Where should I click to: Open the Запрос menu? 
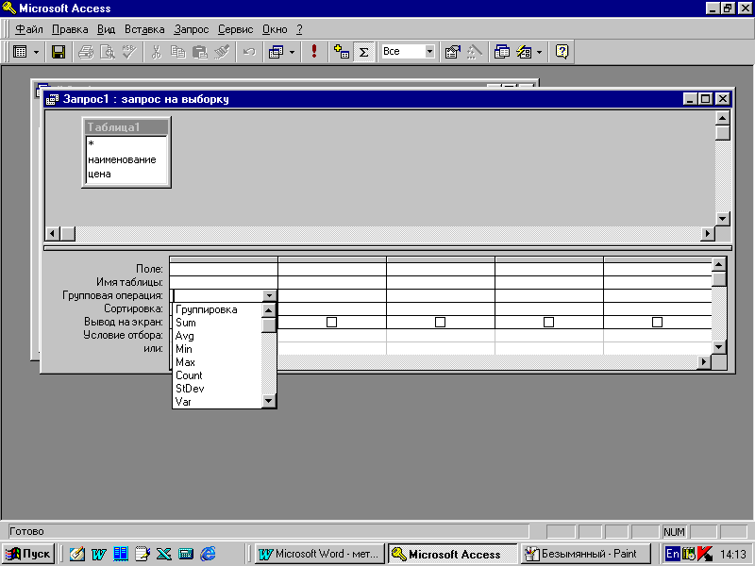pos(192,29)
